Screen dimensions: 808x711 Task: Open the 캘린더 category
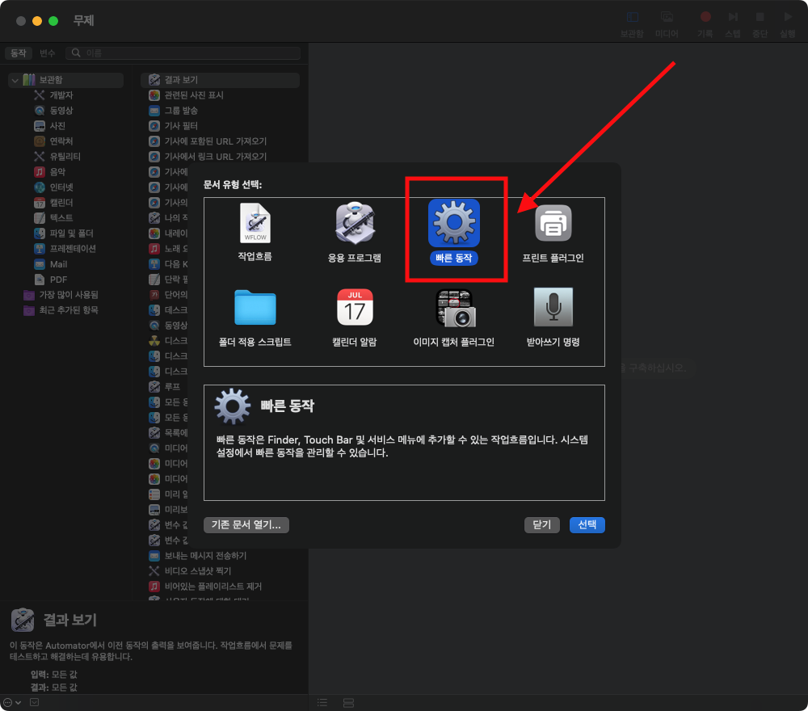coord(54,203)
